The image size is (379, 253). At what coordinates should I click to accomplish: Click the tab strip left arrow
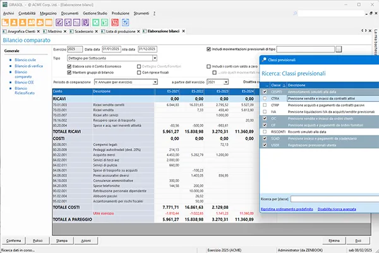pyautogui.click(x=362, y=30)
